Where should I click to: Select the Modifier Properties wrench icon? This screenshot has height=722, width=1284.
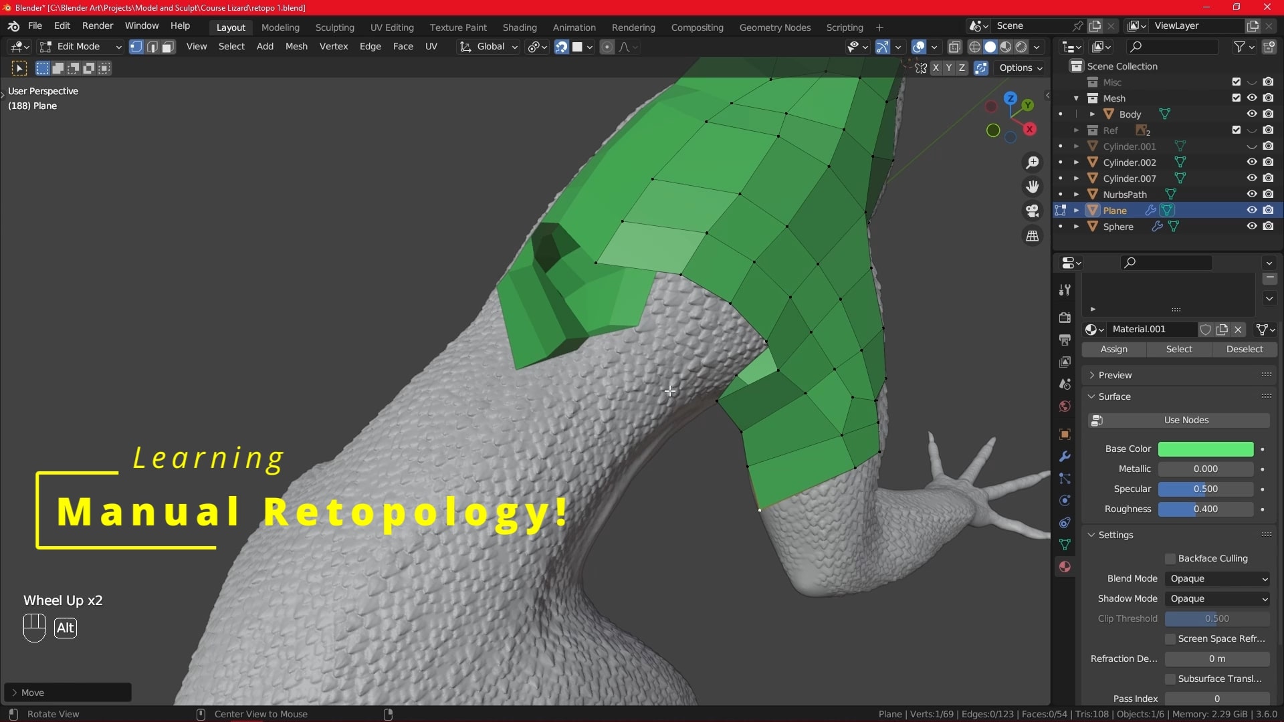coord(1065,457)
